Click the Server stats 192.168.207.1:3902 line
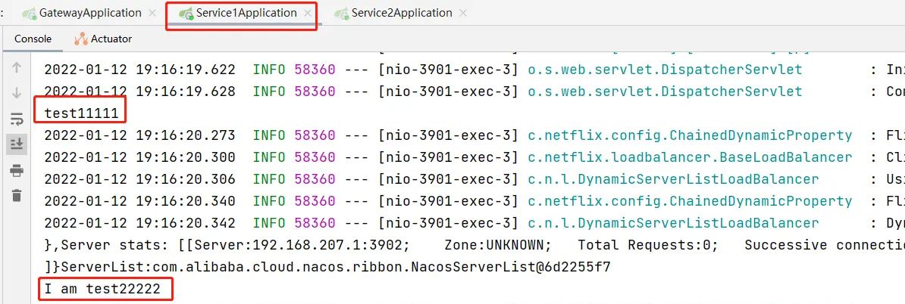Screen dimensions: 905x304 click(474, 245)
